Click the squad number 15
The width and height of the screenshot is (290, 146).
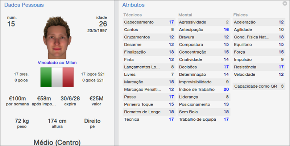[x=12, y=24]
